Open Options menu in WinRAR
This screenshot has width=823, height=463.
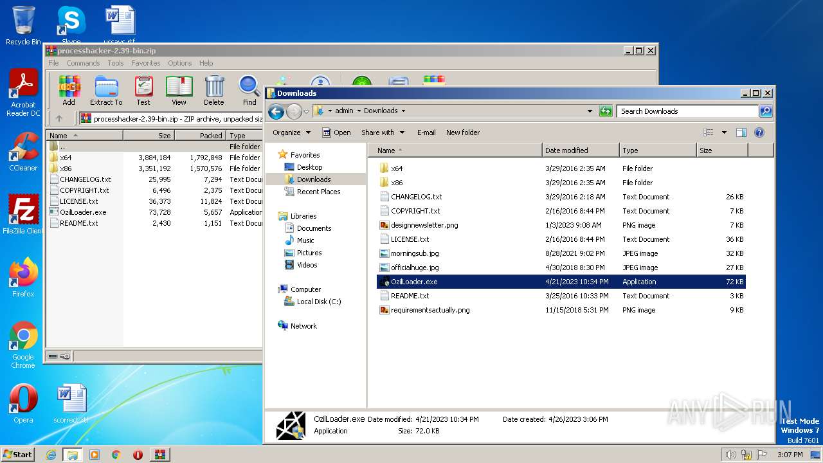pos(180,63)
